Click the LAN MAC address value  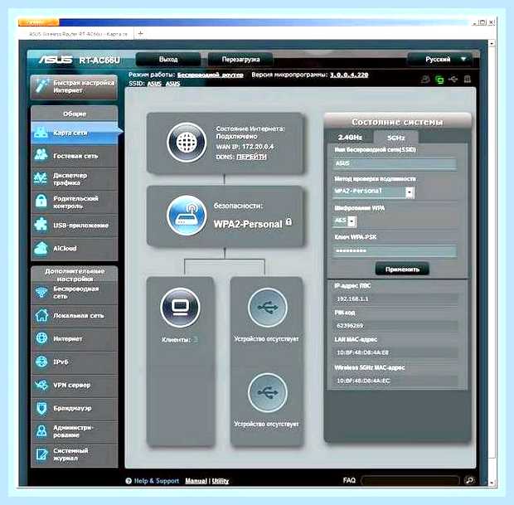tap(362, 352)
